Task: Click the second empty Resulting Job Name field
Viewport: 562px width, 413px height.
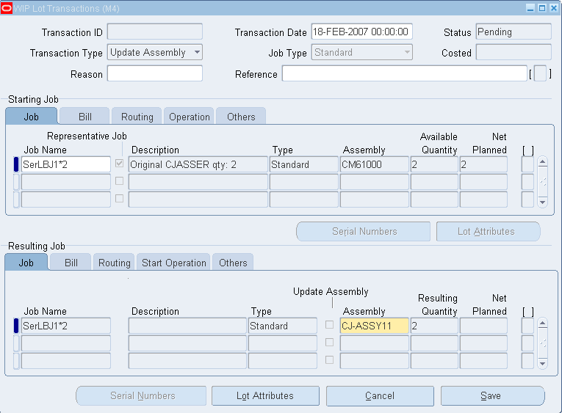Action: coord(66,343)
